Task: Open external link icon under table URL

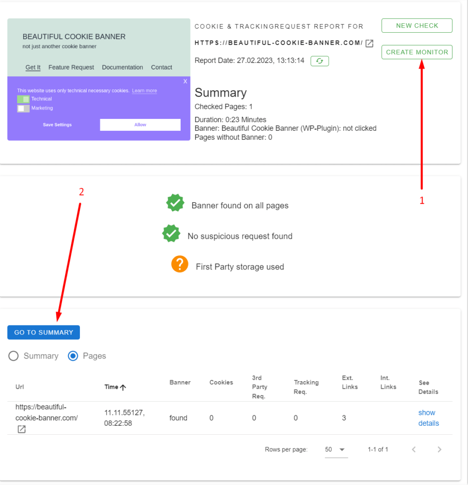Action: click(x=22, y=429)
